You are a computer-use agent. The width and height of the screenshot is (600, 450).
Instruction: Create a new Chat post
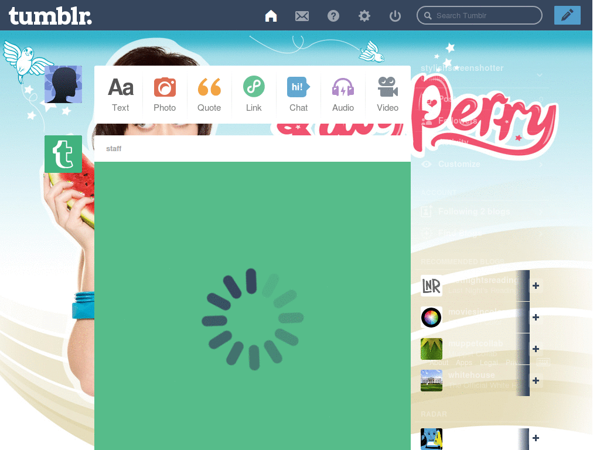pos(298,94)
